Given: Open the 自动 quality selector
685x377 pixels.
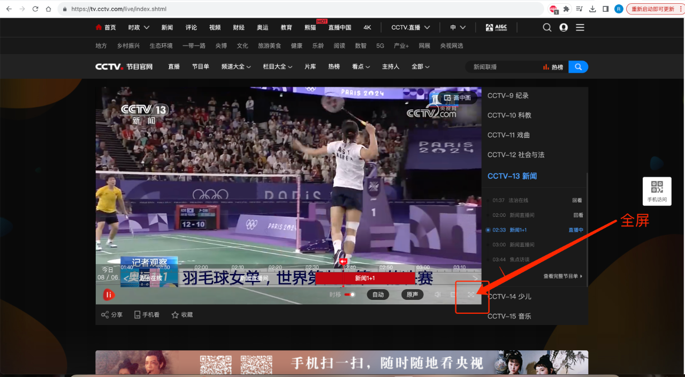Looking at the screenshot, I should [x=378, y=295].
